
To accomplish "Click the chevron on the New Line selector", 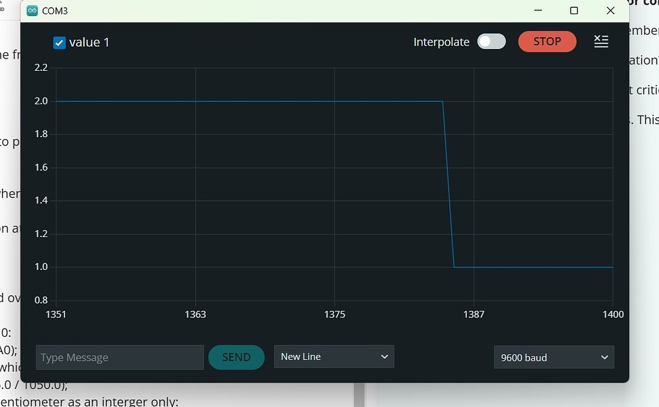I will coord(384,356).
